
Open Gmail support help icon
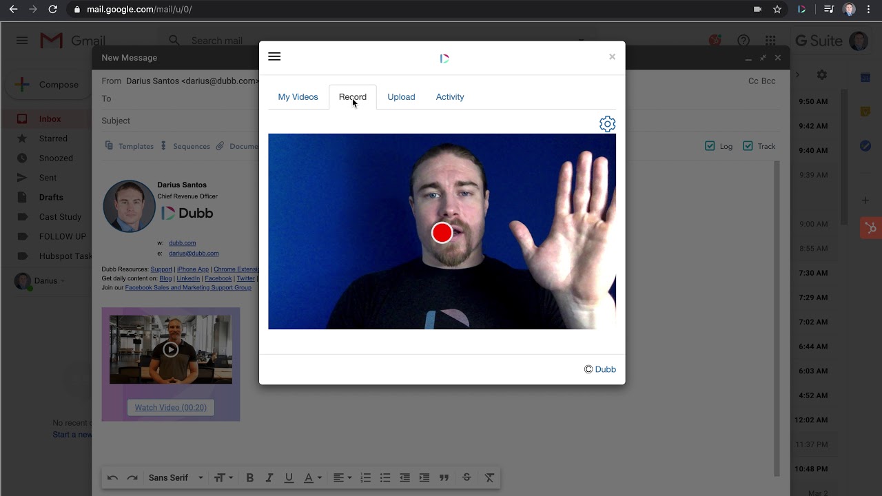743,41
